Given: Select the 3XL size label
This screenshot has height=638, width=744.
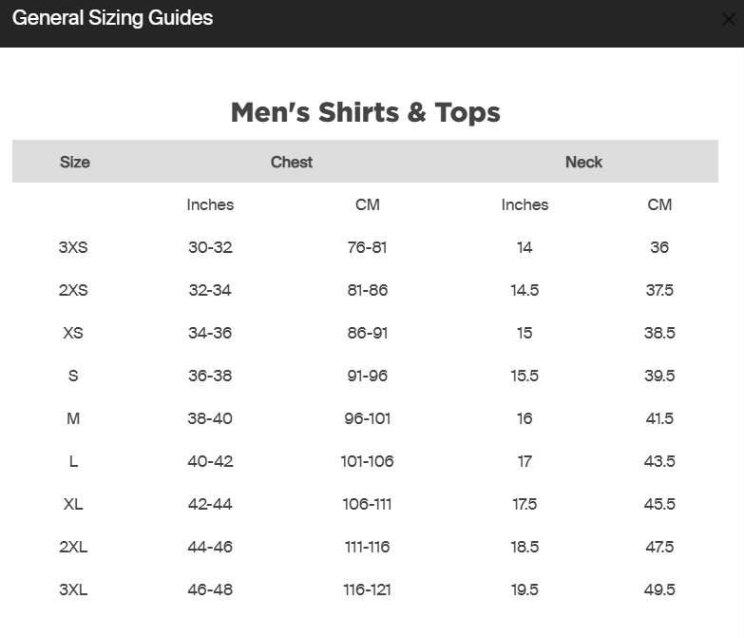Looking at the screenshot, I should point(73,590).
